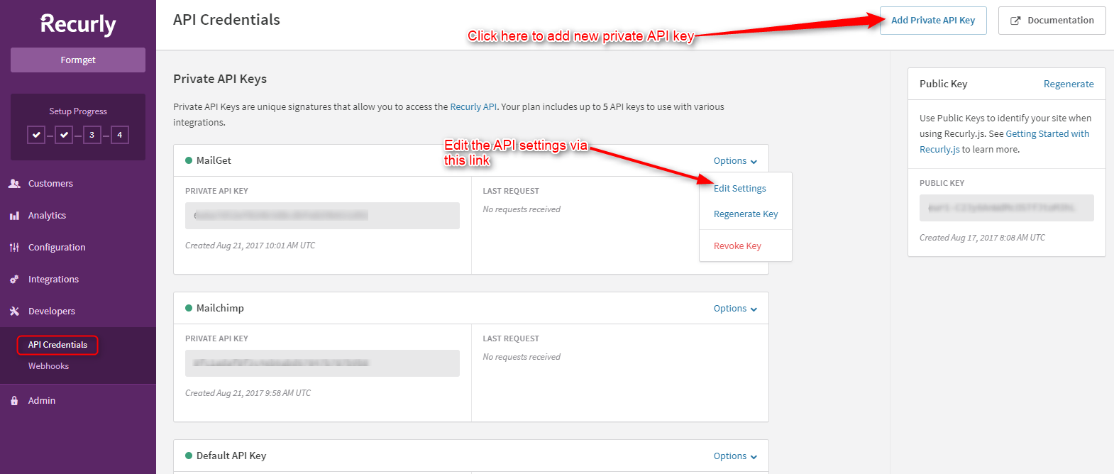Click the Developers tools icon
Viewport: 1114px width, 474px height.
click(14, 312)
